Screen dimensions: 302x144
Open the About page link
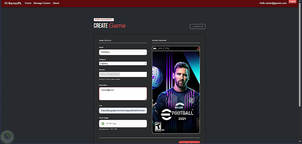(x=56, y=3)
